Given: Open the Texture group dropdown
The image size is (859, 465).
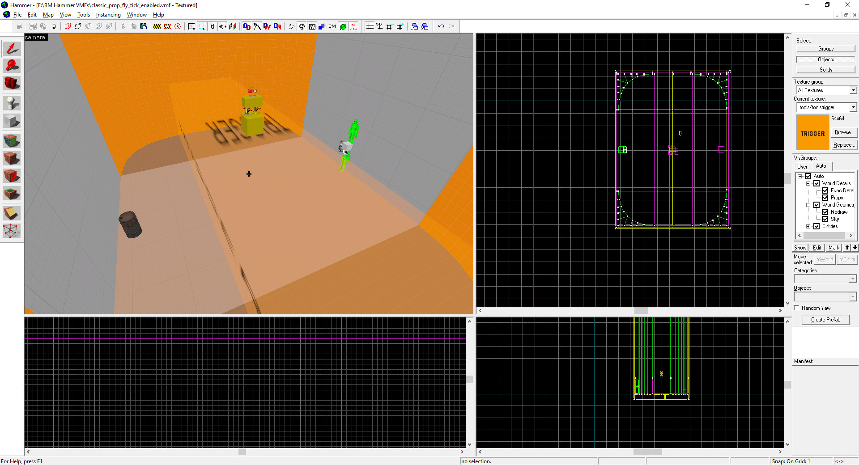Looking at the screenshot, I should 853,90.
